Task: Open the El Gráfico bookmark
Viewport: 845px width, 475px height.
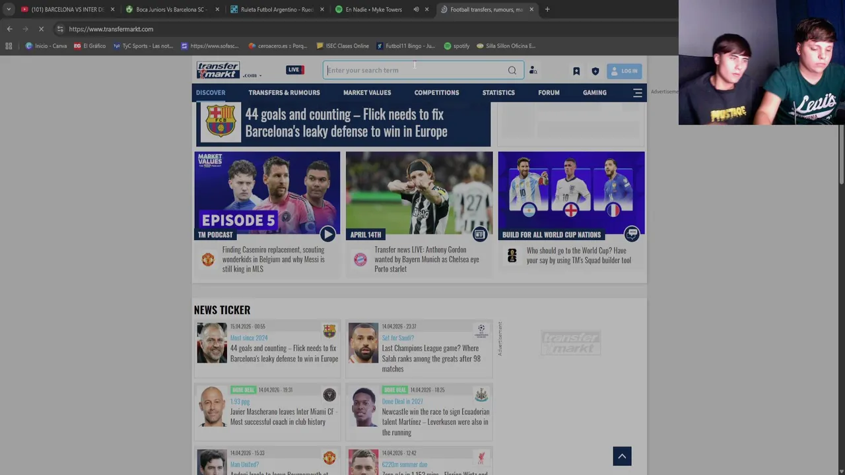Action: click(x=89, y=46)
